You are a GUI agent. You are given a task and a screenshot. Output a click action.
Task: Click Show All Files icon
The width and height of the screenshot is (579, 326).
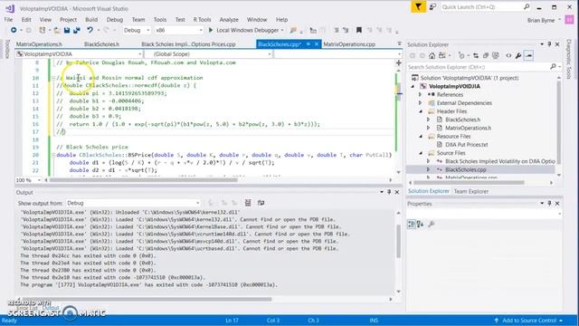[496, 56]
